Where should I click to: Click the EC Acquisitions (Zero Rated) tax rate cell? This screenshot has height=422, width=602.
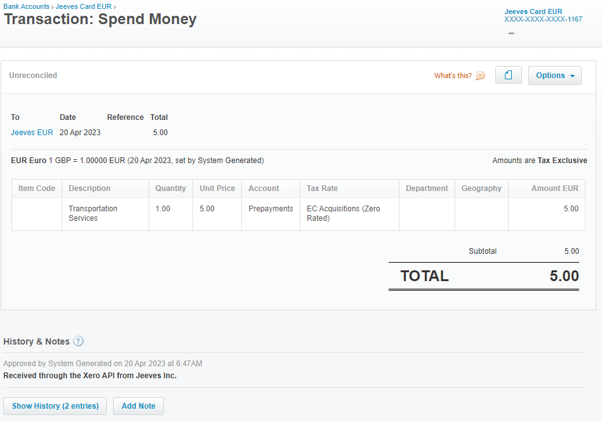pyautogui.click(x=343, y=213)
